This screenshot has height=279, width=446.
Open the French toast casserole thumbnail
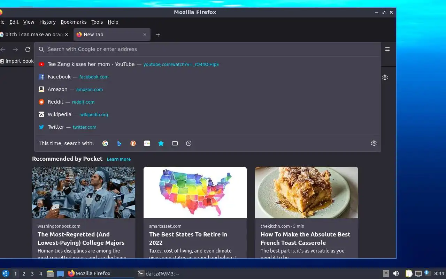307,193
